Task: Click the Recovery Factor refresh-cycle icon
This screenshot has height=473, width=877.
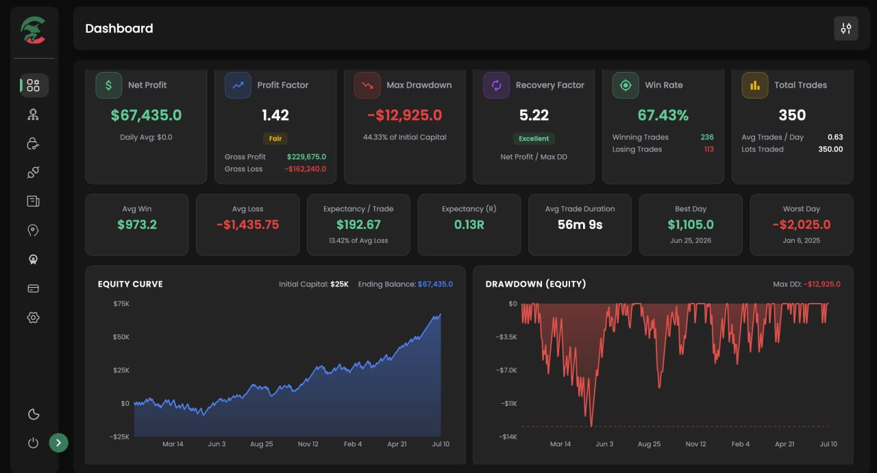Action: (x=496, y=85)
